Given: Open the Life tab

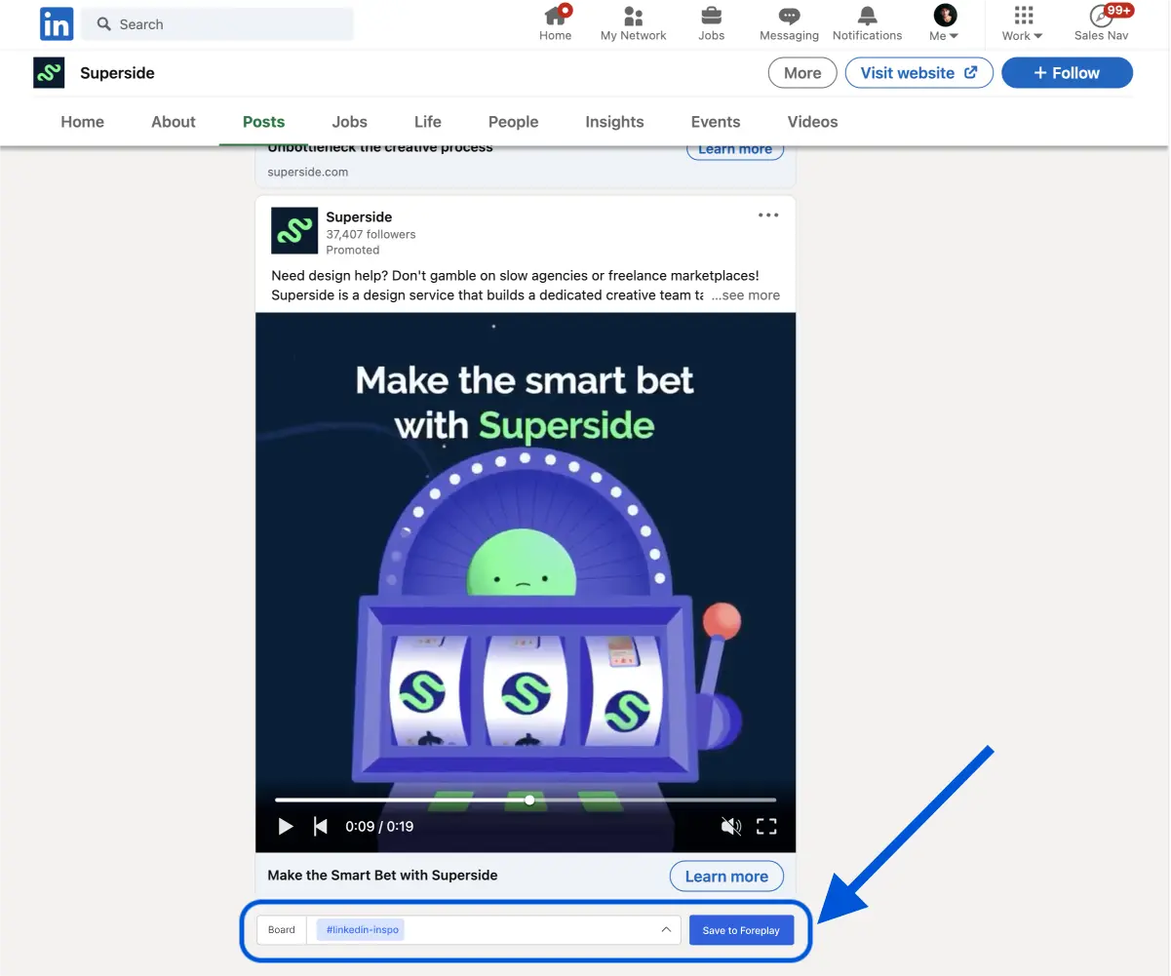Looking at the screenshot, I should click(428, 122).
